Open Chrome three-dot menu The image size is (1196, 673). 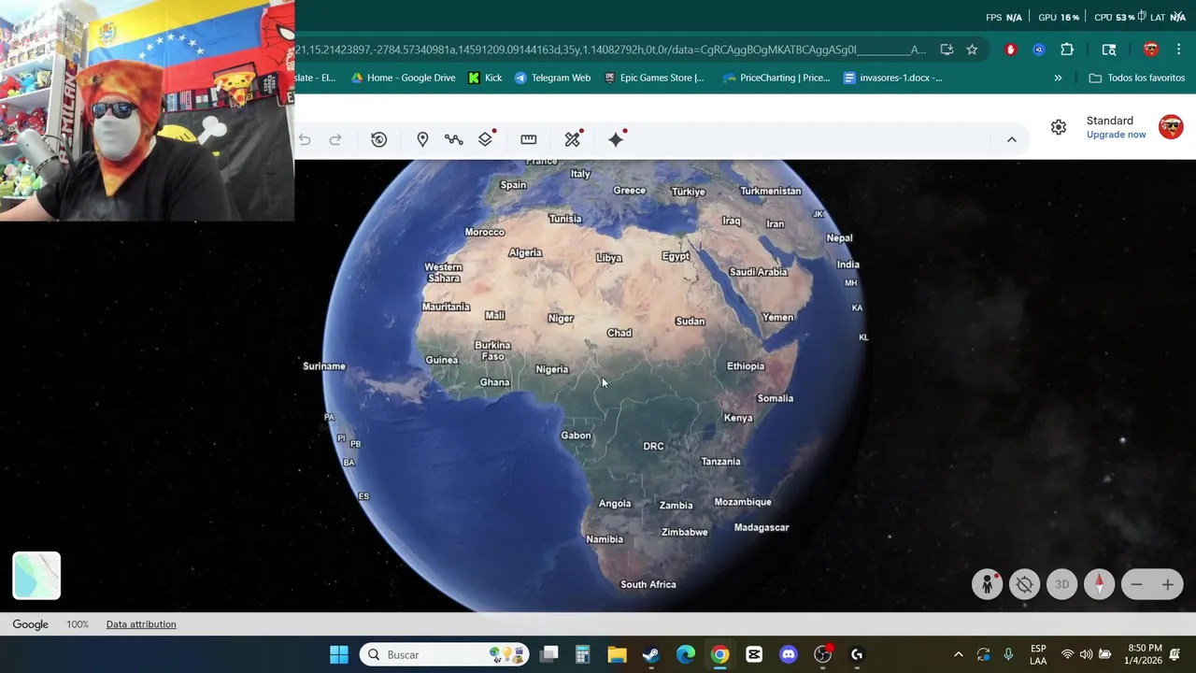point(1178,50)
